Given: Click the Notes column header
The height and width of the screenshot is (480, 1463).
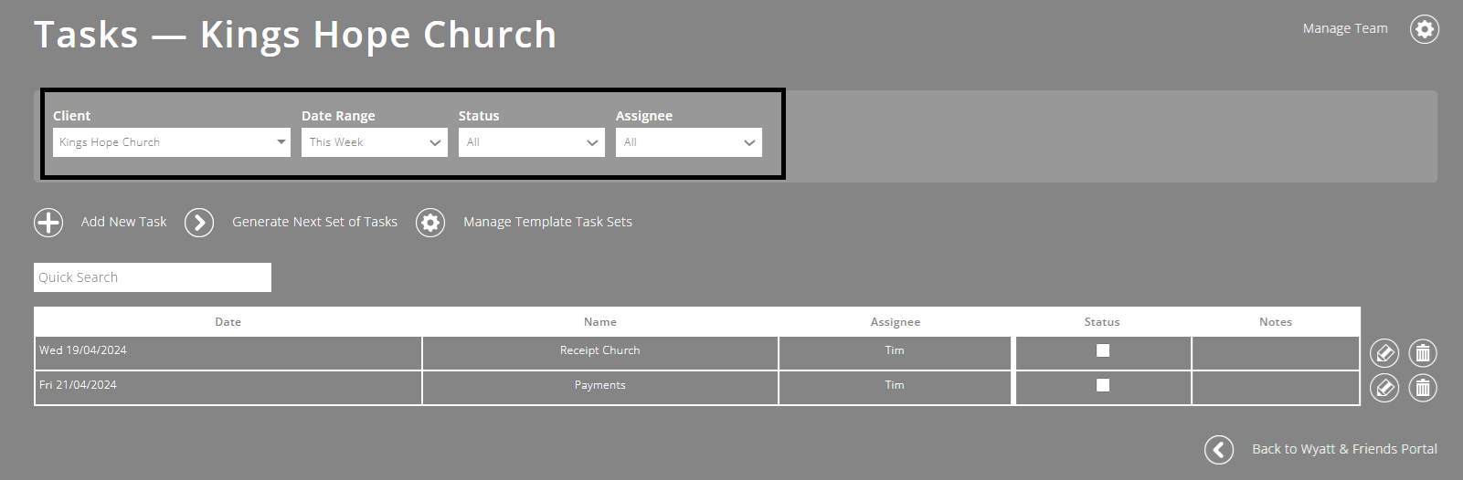Looking at the screenshot, I should click(1276, 322).
